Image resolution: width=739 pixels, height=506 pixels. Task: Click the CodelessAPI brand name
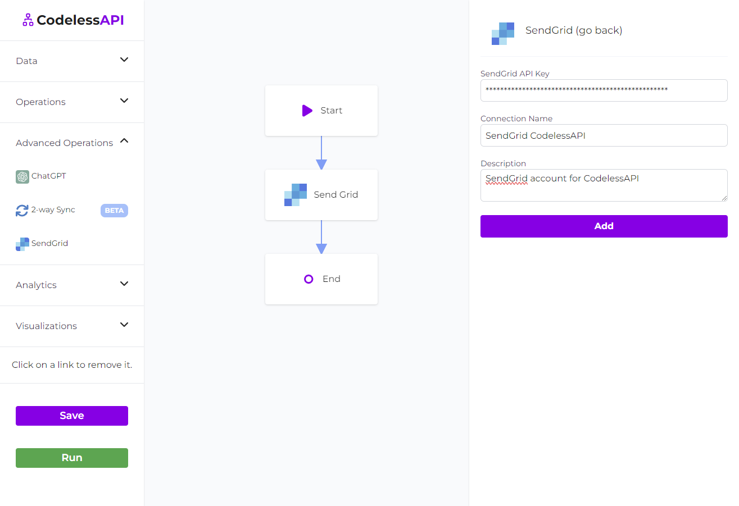click(80, 20)
